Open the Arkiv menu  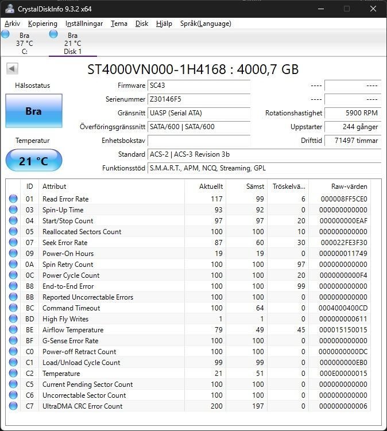point(12,24)
